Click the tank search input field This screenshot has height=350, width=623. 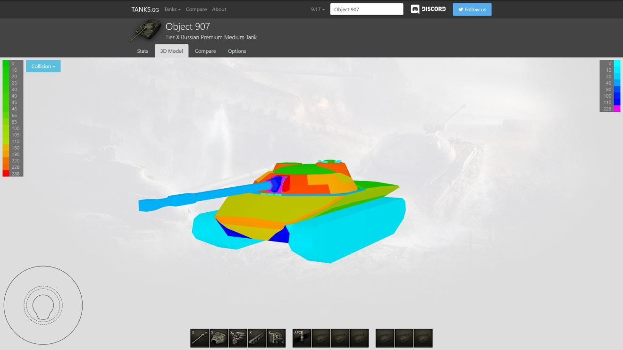pyautogui.click(x=367, y=9)
